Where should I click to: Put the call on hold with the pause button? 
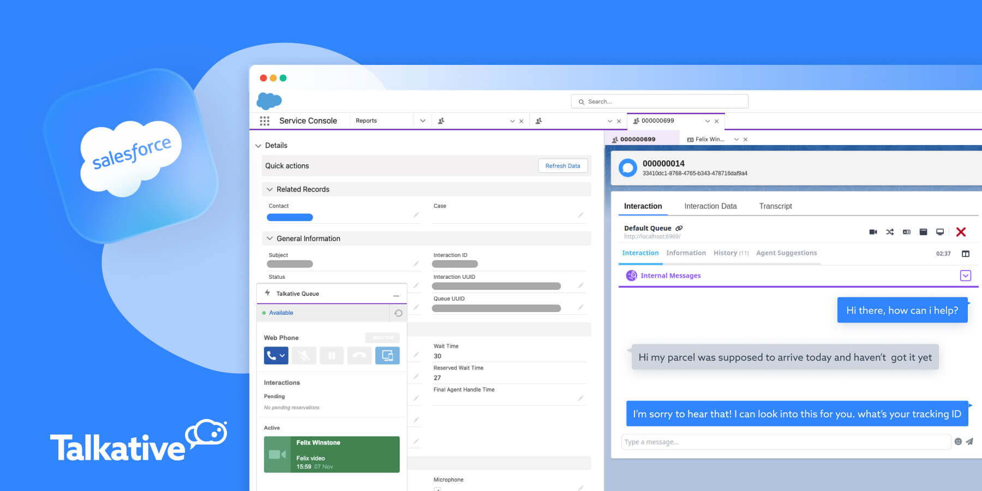[x=332, y=356]
